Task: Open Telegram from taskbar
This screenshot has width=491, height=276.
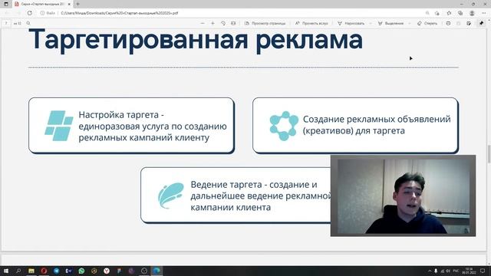Action: point(56,271)
